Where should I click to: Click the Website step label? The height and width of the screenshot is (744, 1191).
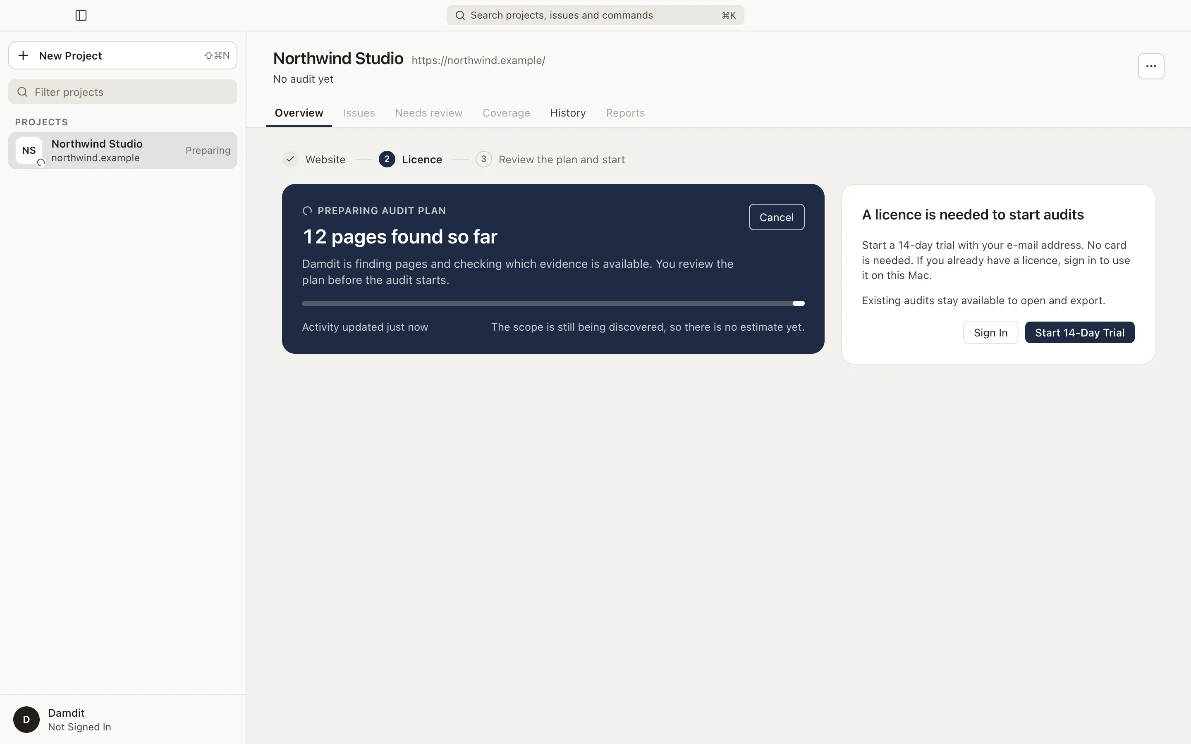click(325, 160)
